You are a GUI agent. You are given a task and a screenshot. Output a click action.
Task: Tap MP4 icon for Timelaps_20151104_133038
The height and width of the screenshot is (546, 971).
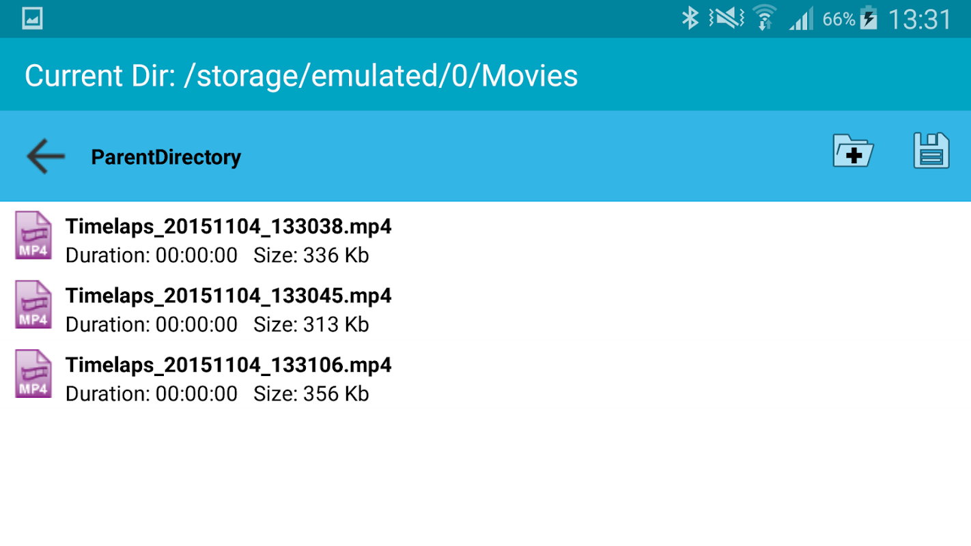pos(33,235)
